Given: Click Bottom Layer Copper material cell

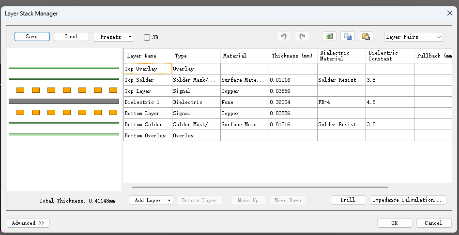Looking at the screenshot, I should pyautogui.click(x=245, y=113).
